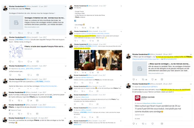Like the 26 avr. 2017 statistics tweet

153,123
